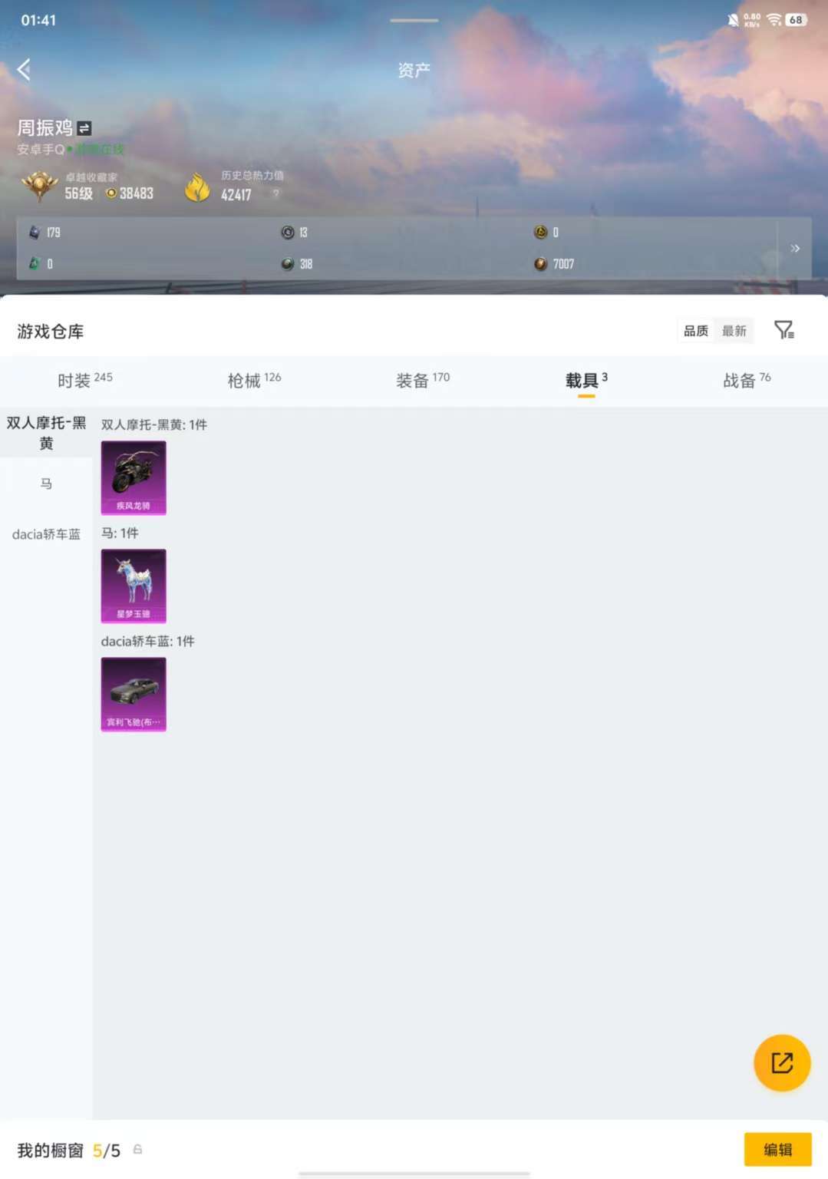Screen dimensions: 828x1179
Task: Tap the gold coin icon beside 38483
Action: (x=111, y=193)
